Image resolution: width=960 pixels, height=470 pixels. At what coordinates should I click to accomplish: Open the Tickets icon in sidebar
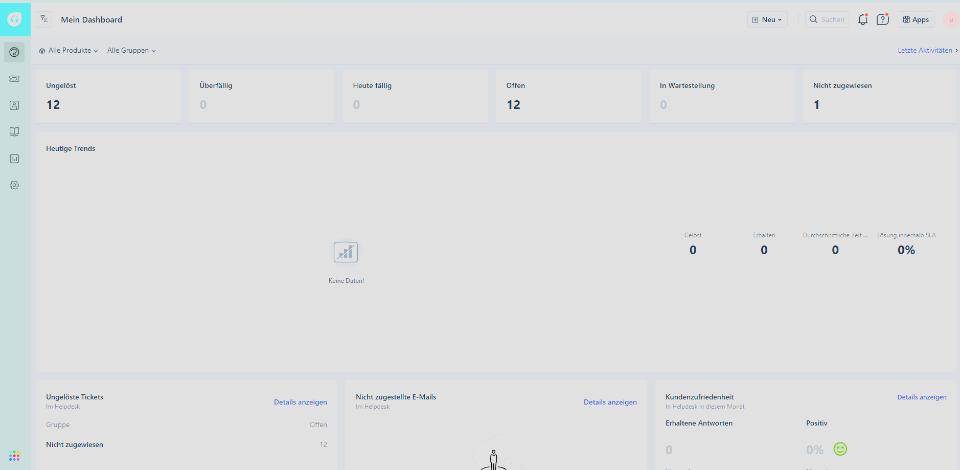tap(14, 79)
